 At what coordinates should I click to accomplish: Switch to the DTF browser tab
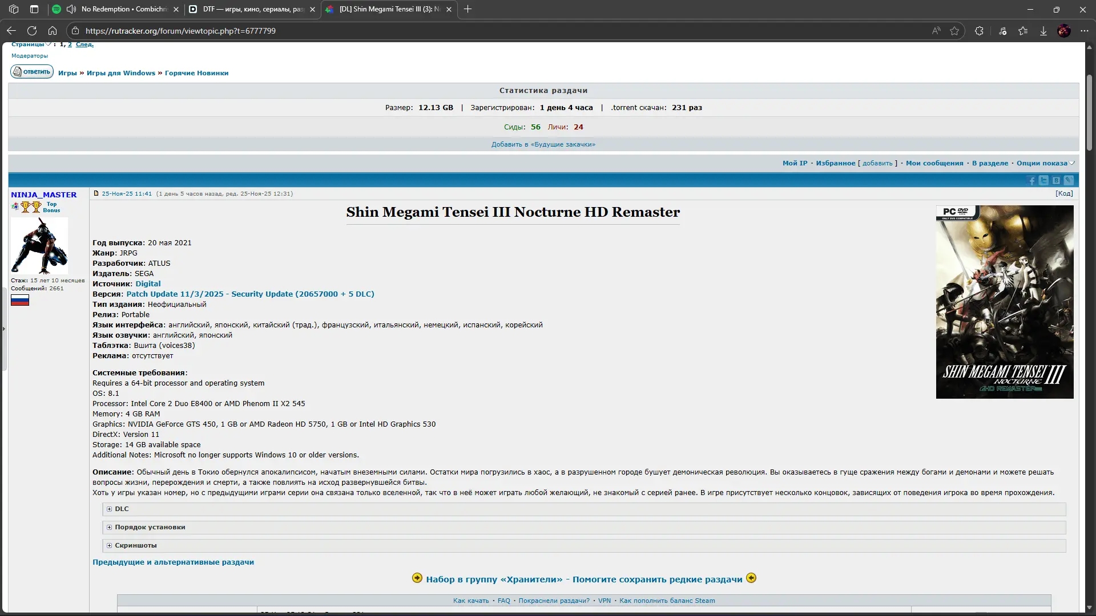(252, 9)
